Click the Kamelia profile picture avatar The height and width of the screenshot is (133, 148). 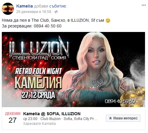click(8, 9)
